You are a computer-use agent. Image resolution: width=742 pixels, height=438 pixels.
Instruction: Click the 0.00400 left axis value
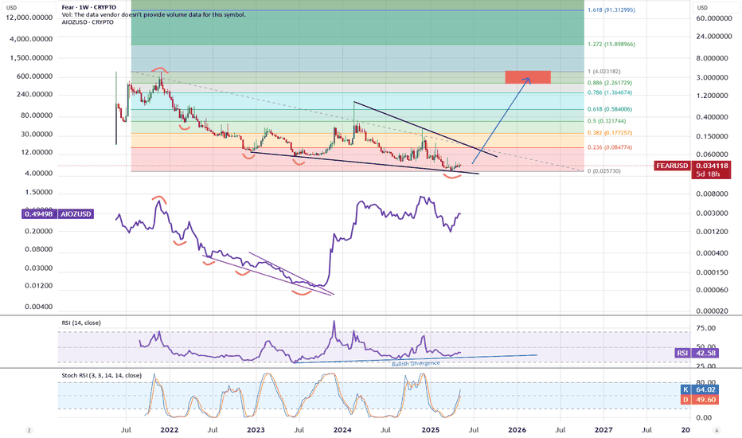[39, 307]
